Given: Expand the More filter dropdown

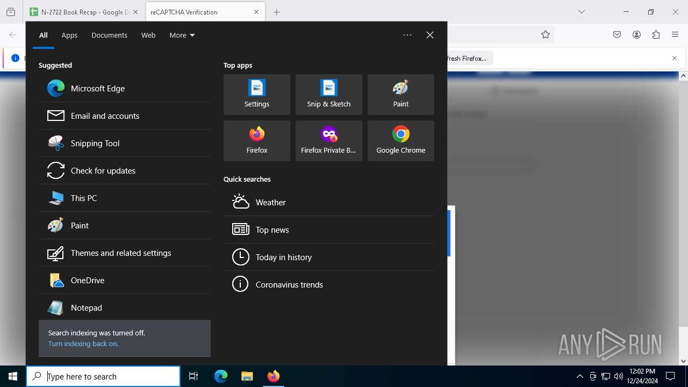Looking at the screenshot, I should point(182,35).
